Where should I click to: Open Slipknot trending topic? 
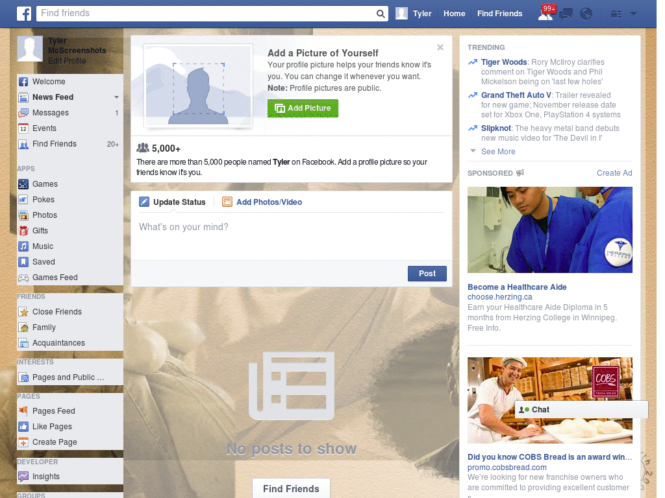496,128
